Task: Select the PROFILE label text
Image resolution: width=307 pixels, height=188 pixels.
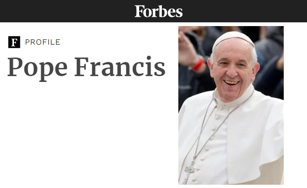Action: pyautogui.click(x=43, y=42)
